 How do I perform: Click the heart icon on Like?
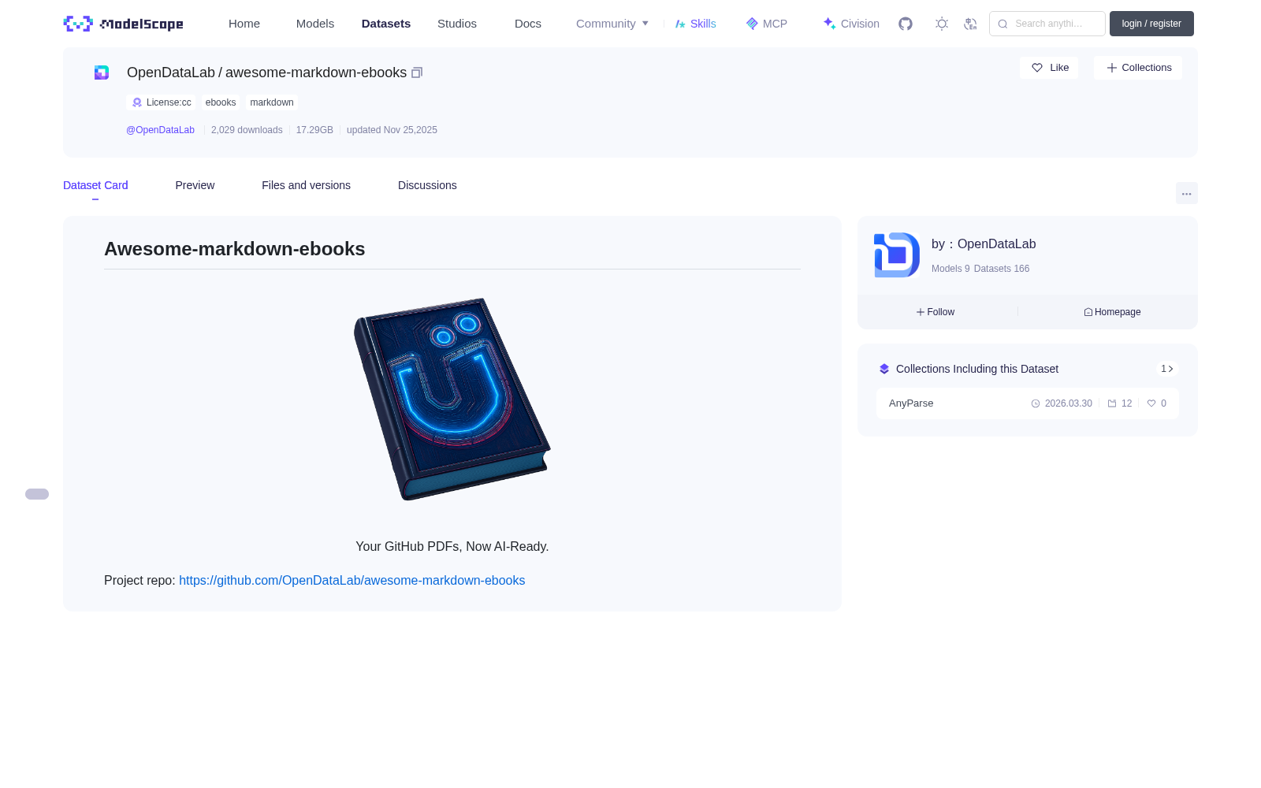1037,68
